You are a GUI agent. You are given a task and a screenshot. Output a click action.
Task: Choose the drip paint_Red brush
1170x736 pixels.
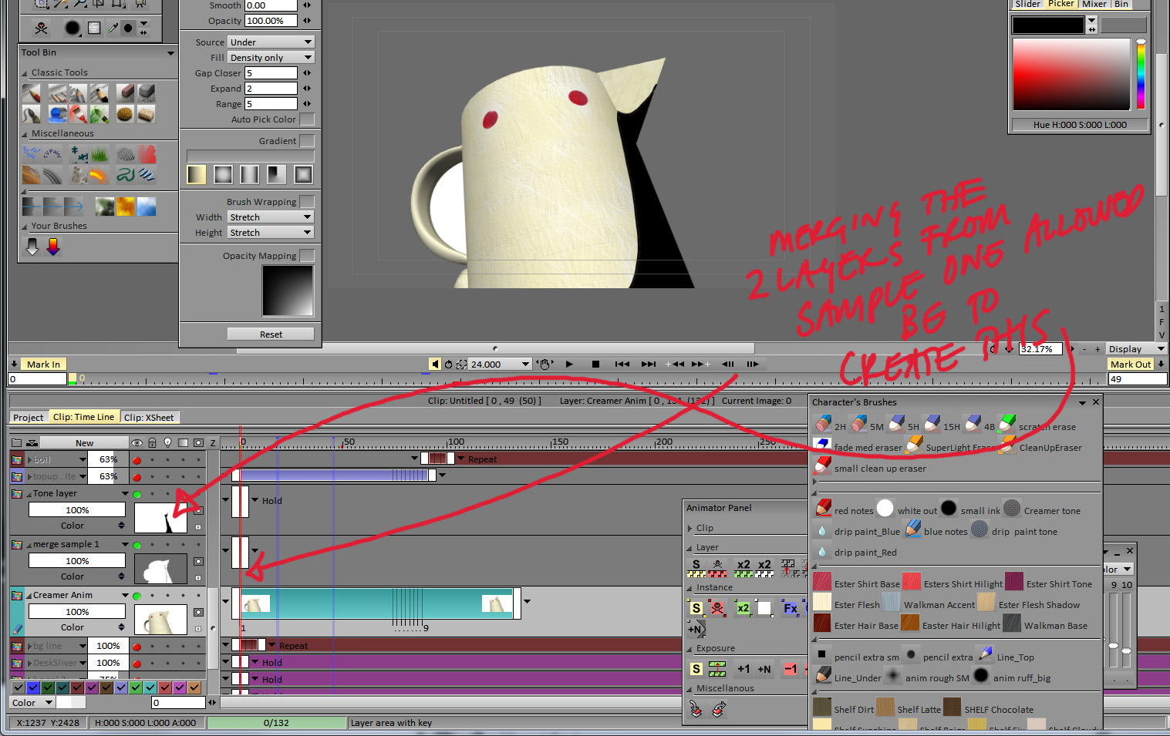pyautogui.click(x=823, y=550)
